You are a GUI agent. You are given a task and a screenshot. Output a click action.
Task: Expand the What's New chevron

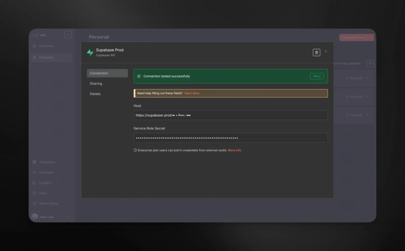65,203
